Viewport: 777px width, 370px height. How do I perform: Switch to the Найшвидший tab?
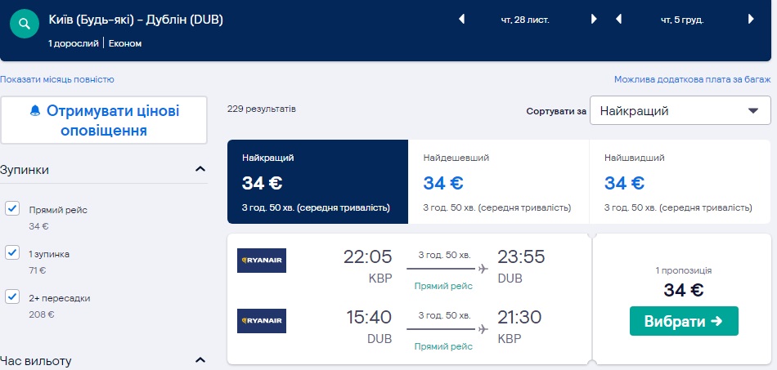[679, 182]
